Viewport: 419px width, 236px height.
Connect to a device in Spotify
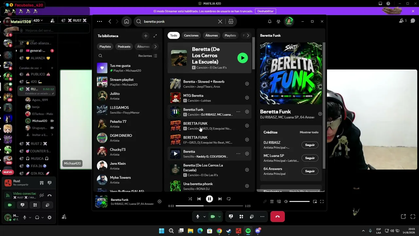click(279, 202)
